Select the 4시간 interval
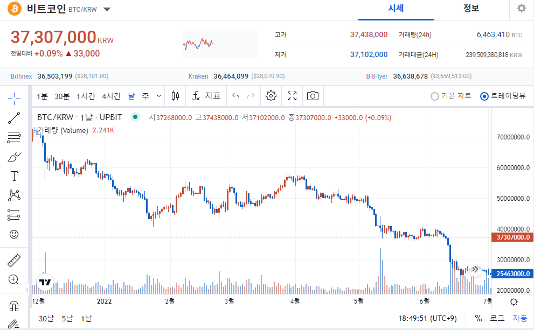This screenshot has height=330, width=534. (x=112, y=96)
